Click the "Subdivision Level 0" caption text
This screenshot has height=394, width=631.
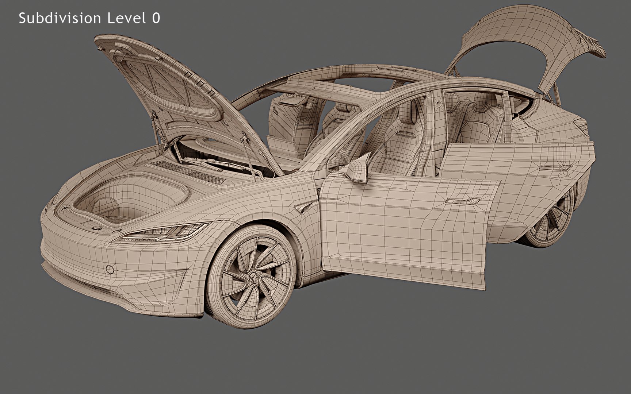pyautogui.click(x=89, y=18)
